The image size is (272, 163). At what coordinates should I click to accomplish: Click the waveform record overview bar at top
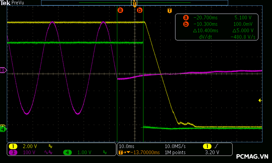click(x=134, y=3)
